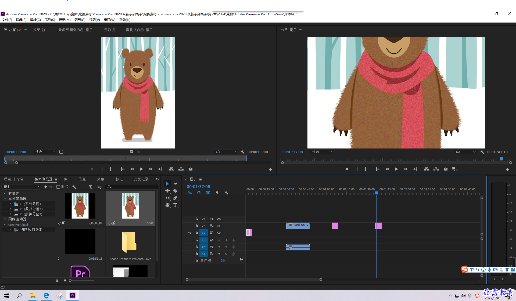
Task: Open File Explorer from taskbar
Action: coord(33,296)
